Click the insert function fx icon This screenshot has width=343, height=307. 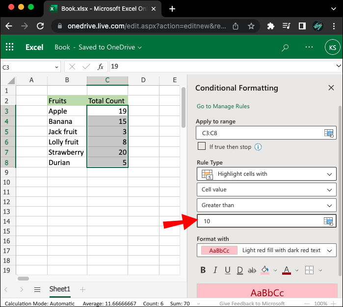coord(101,67)
